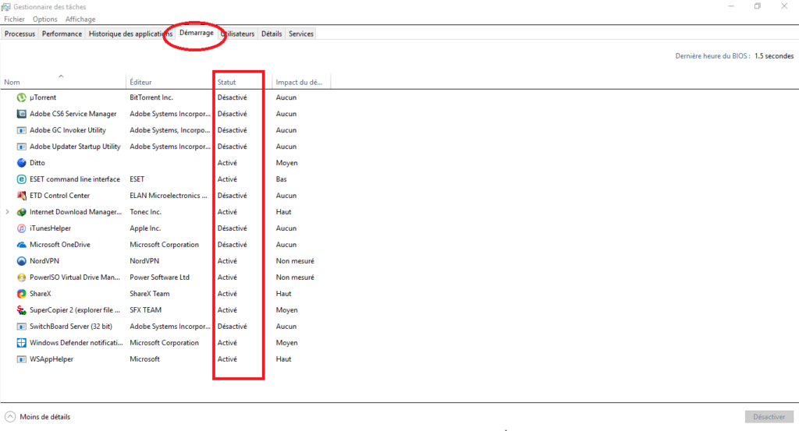The height and width of the screenshot is (431, 799).
Task: Switch to the Performance tab
Action: pyautogui.click(x=62, y=34)
